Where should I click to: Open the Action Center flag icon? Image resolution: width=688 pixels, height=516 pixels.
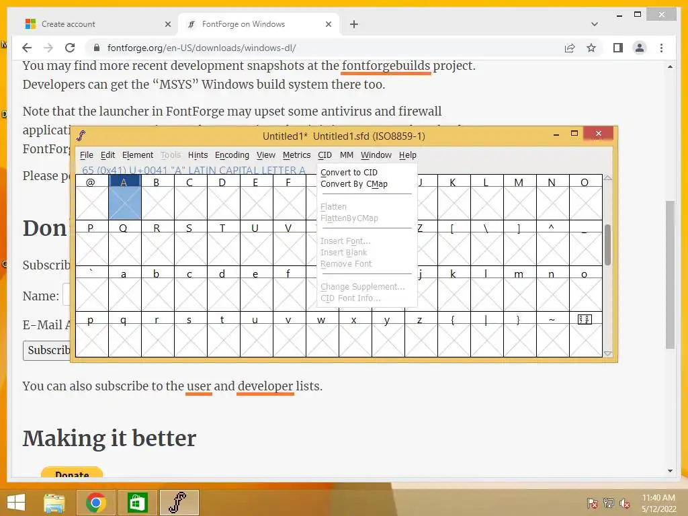pyautogui.click(x=593, y=503)
